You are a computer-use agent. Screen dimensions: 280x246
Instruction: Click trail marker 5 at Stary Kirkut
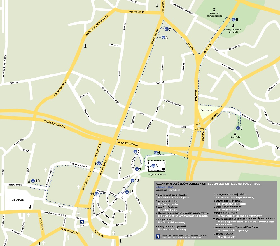tap(238, 128)
